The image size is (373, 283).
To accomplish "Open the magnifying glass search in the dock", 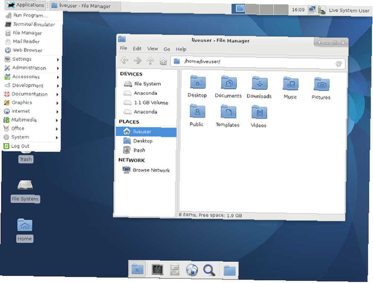I will tap(209, 270).
